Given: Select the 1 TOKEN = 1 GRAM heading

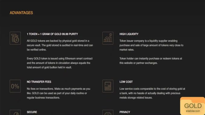Looking at the screenshot, I should tap(52, 34).
